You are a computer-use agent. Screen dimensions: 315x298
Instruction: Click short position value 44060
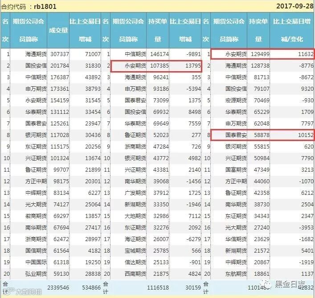tap(262, 181)
